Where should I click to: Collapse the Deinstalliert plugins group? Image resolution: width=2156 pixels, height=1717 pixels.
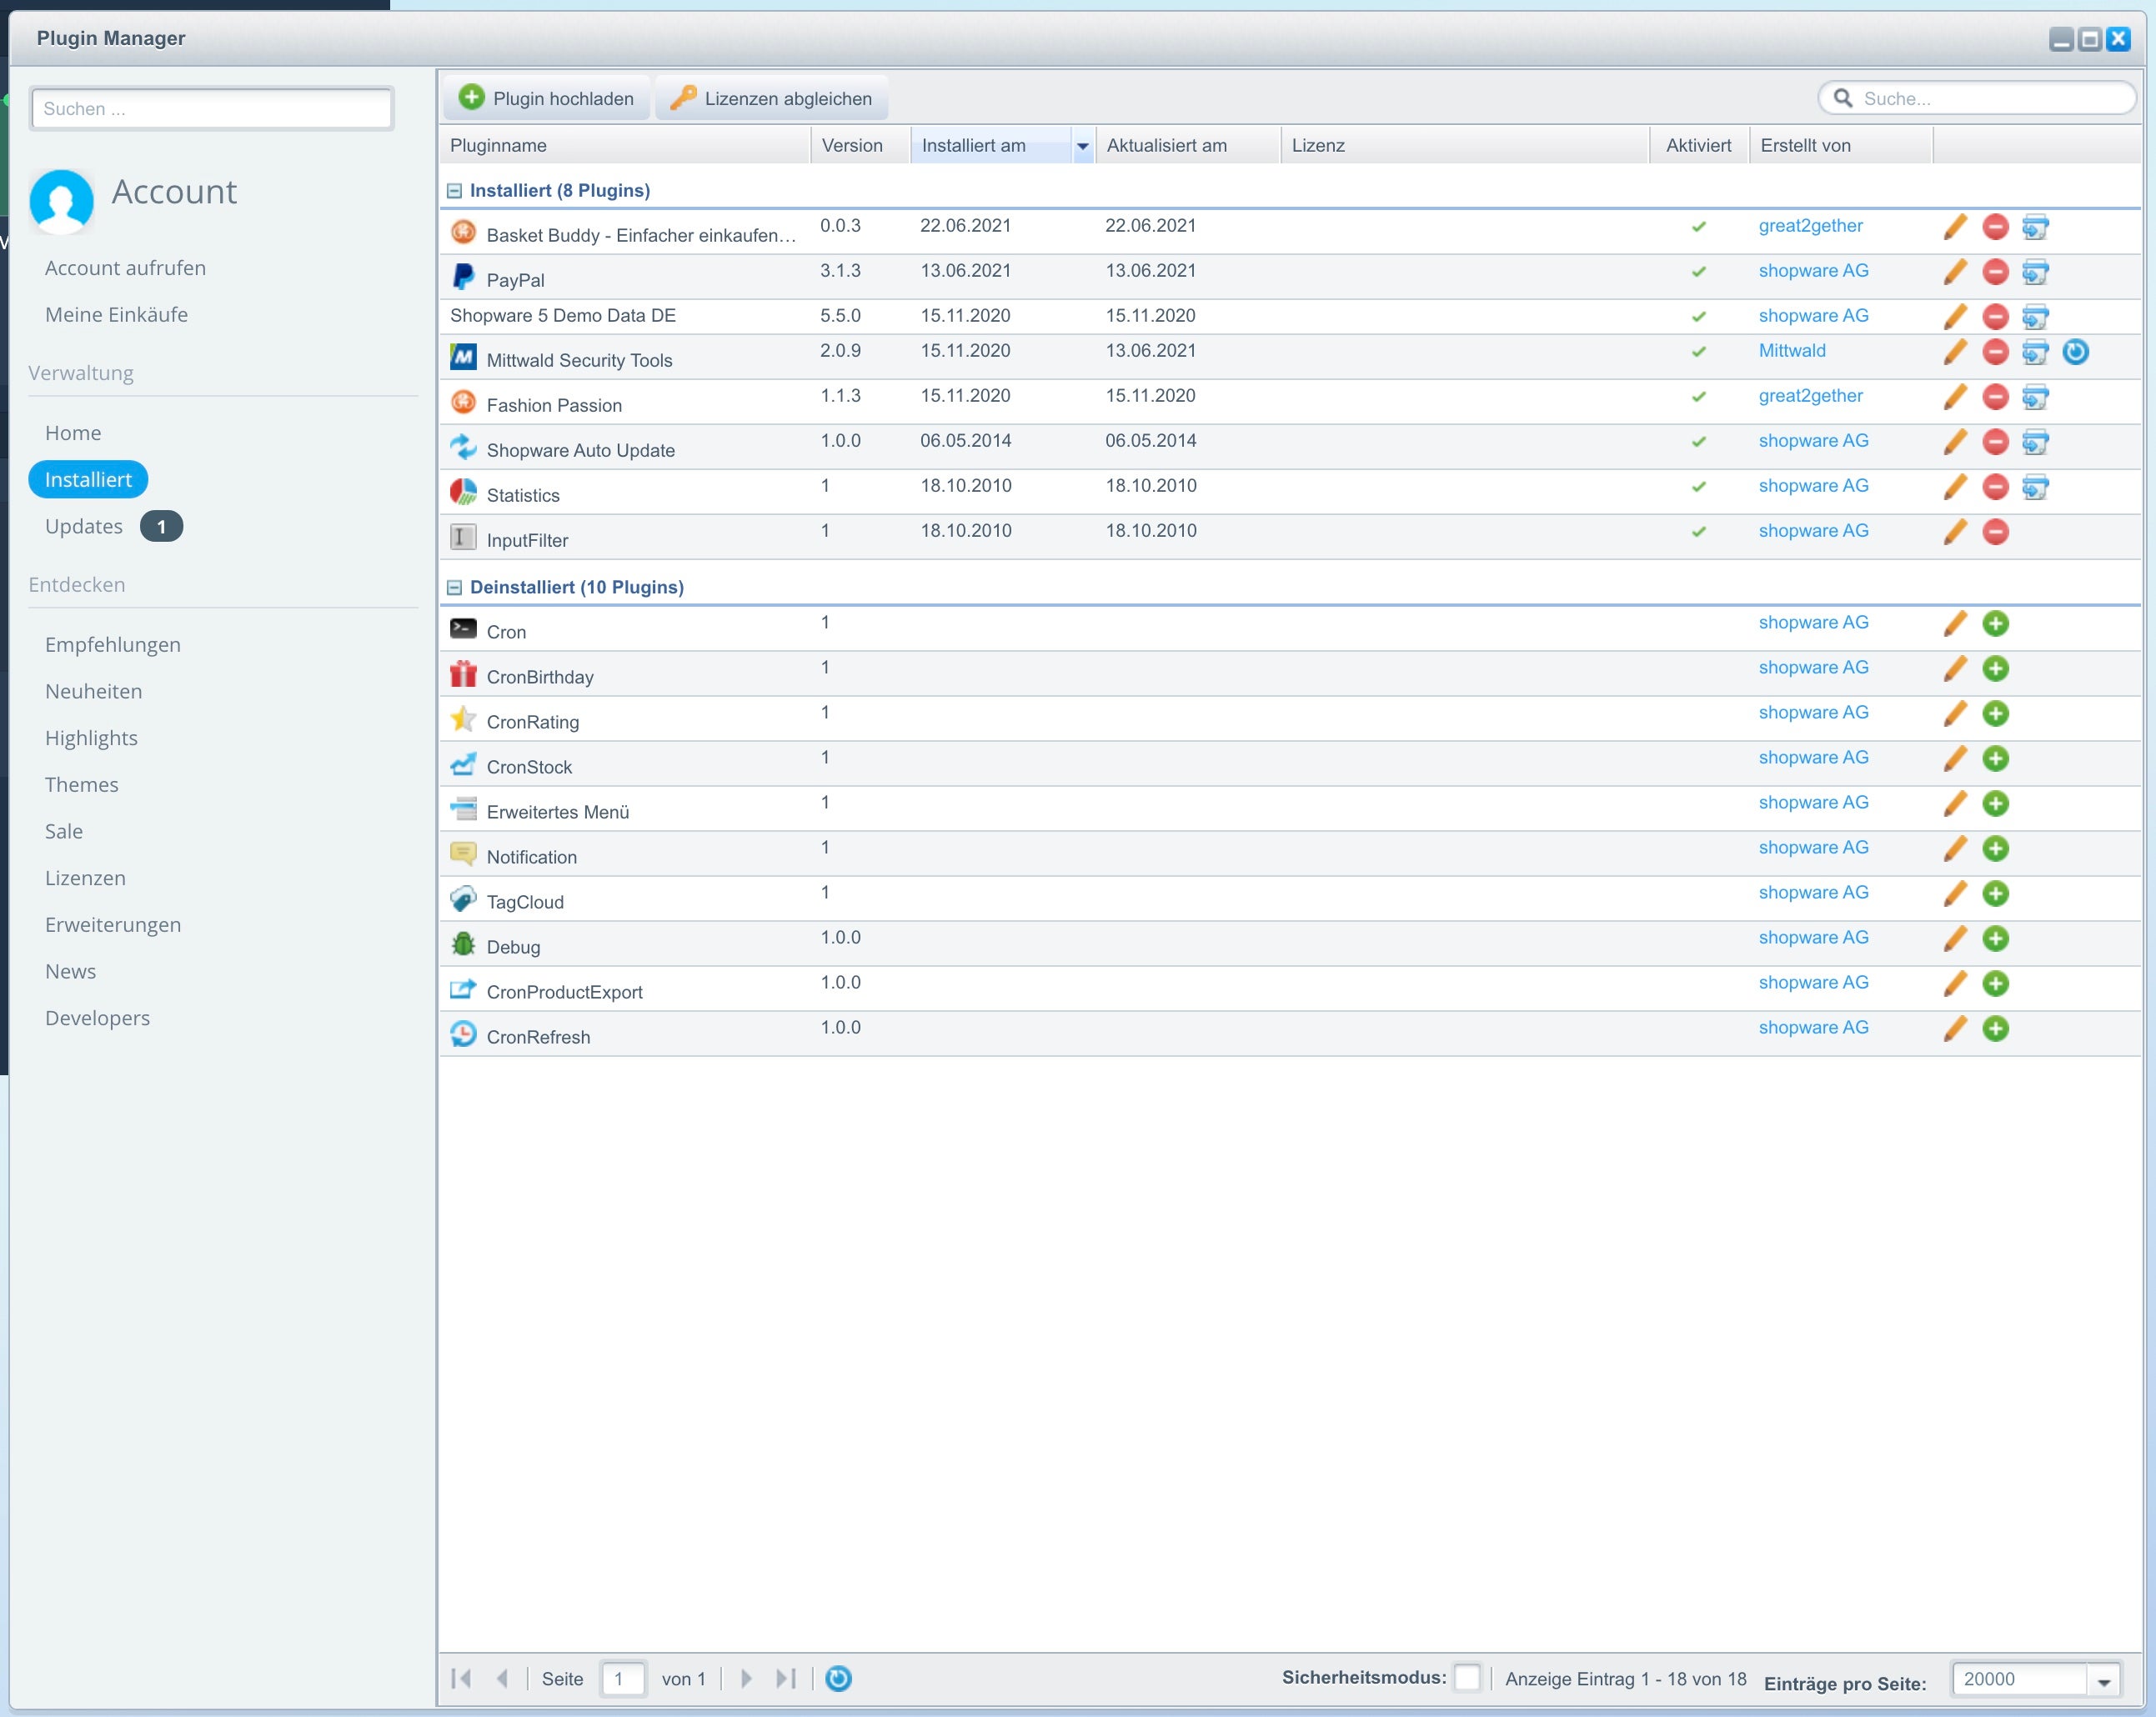(x=454, y=588)
